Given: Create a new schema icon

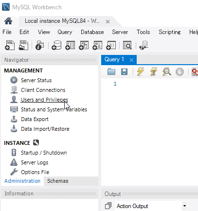Looking at the screenshot, I should point(56,45).
